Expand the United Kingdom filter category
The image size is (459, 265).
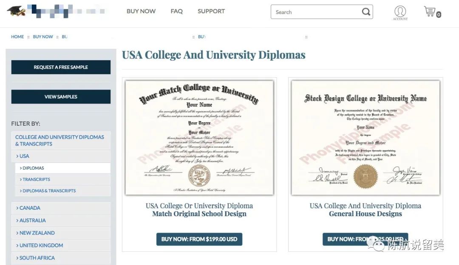tap(41, 245)
